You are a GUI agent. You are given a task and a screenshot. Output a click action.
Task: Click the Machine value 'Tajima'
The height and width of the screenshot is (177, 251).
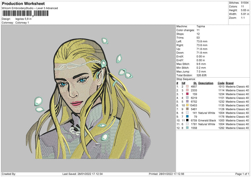pos(200,26)
